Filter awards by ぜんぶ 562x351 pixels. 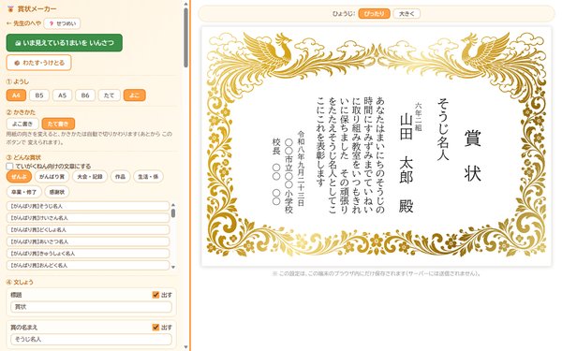[19, 177]
